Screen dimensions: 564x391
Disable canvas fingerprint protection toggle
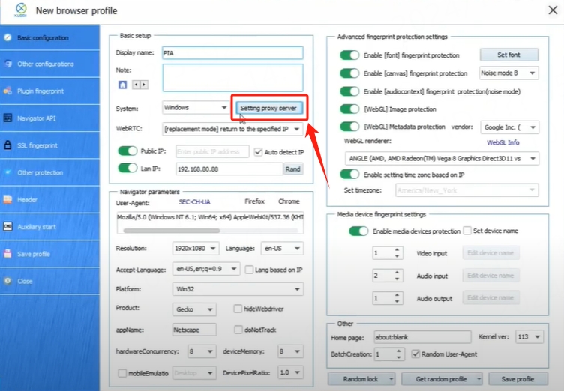pos(349,73)
